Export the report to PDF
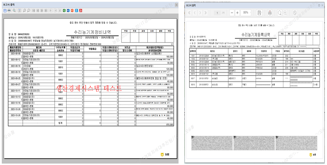This screenshot has width=327, height=165. pos(81,10)
